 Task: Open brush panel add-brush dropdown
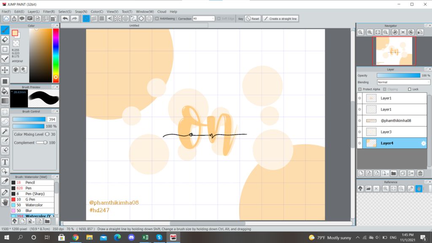[x=34, y=221]
